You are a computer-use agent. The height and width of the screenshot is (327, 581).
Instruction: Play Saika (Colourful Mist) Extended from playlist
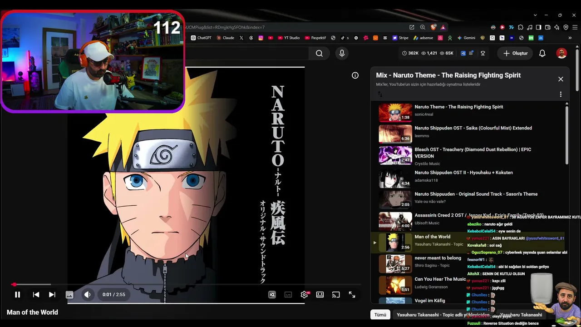(x=473, y=128)
